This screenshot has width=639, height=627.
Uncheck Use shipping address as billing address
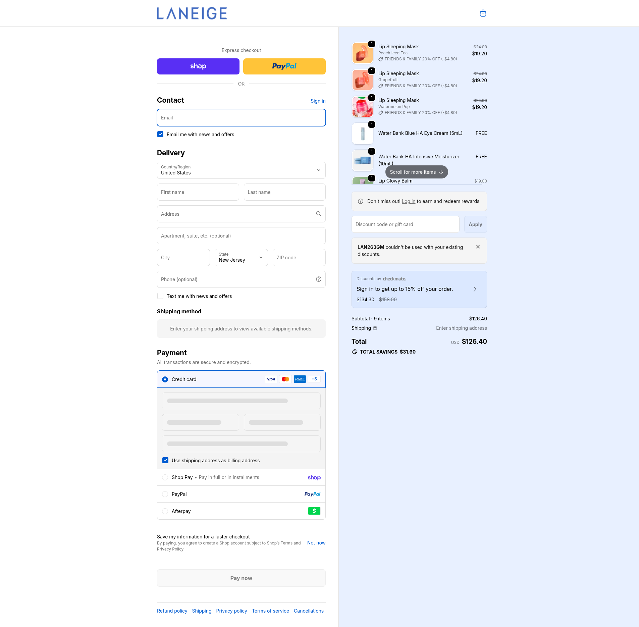click(x=165, y=461)
